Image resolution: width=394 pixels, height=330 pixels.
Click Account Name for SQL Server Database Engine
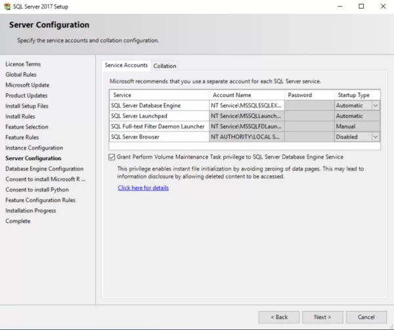246,106
